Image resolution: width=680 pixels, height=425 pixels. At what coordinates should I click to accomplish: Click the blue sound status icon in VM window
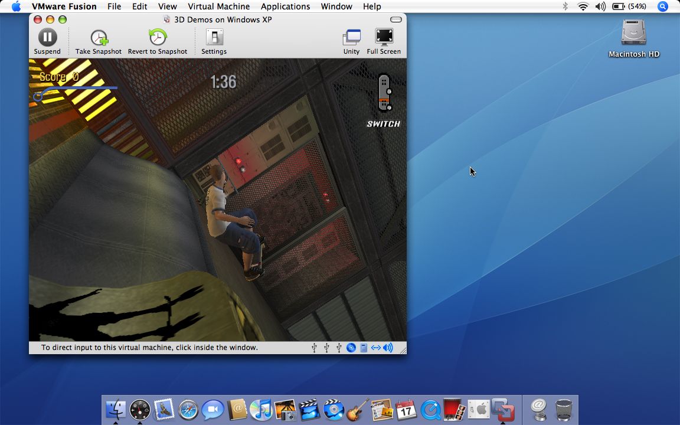(x=388, y=348)
